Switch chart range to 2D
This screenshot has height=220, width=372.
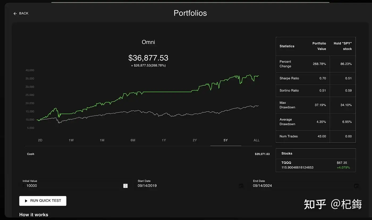[40, 140]
